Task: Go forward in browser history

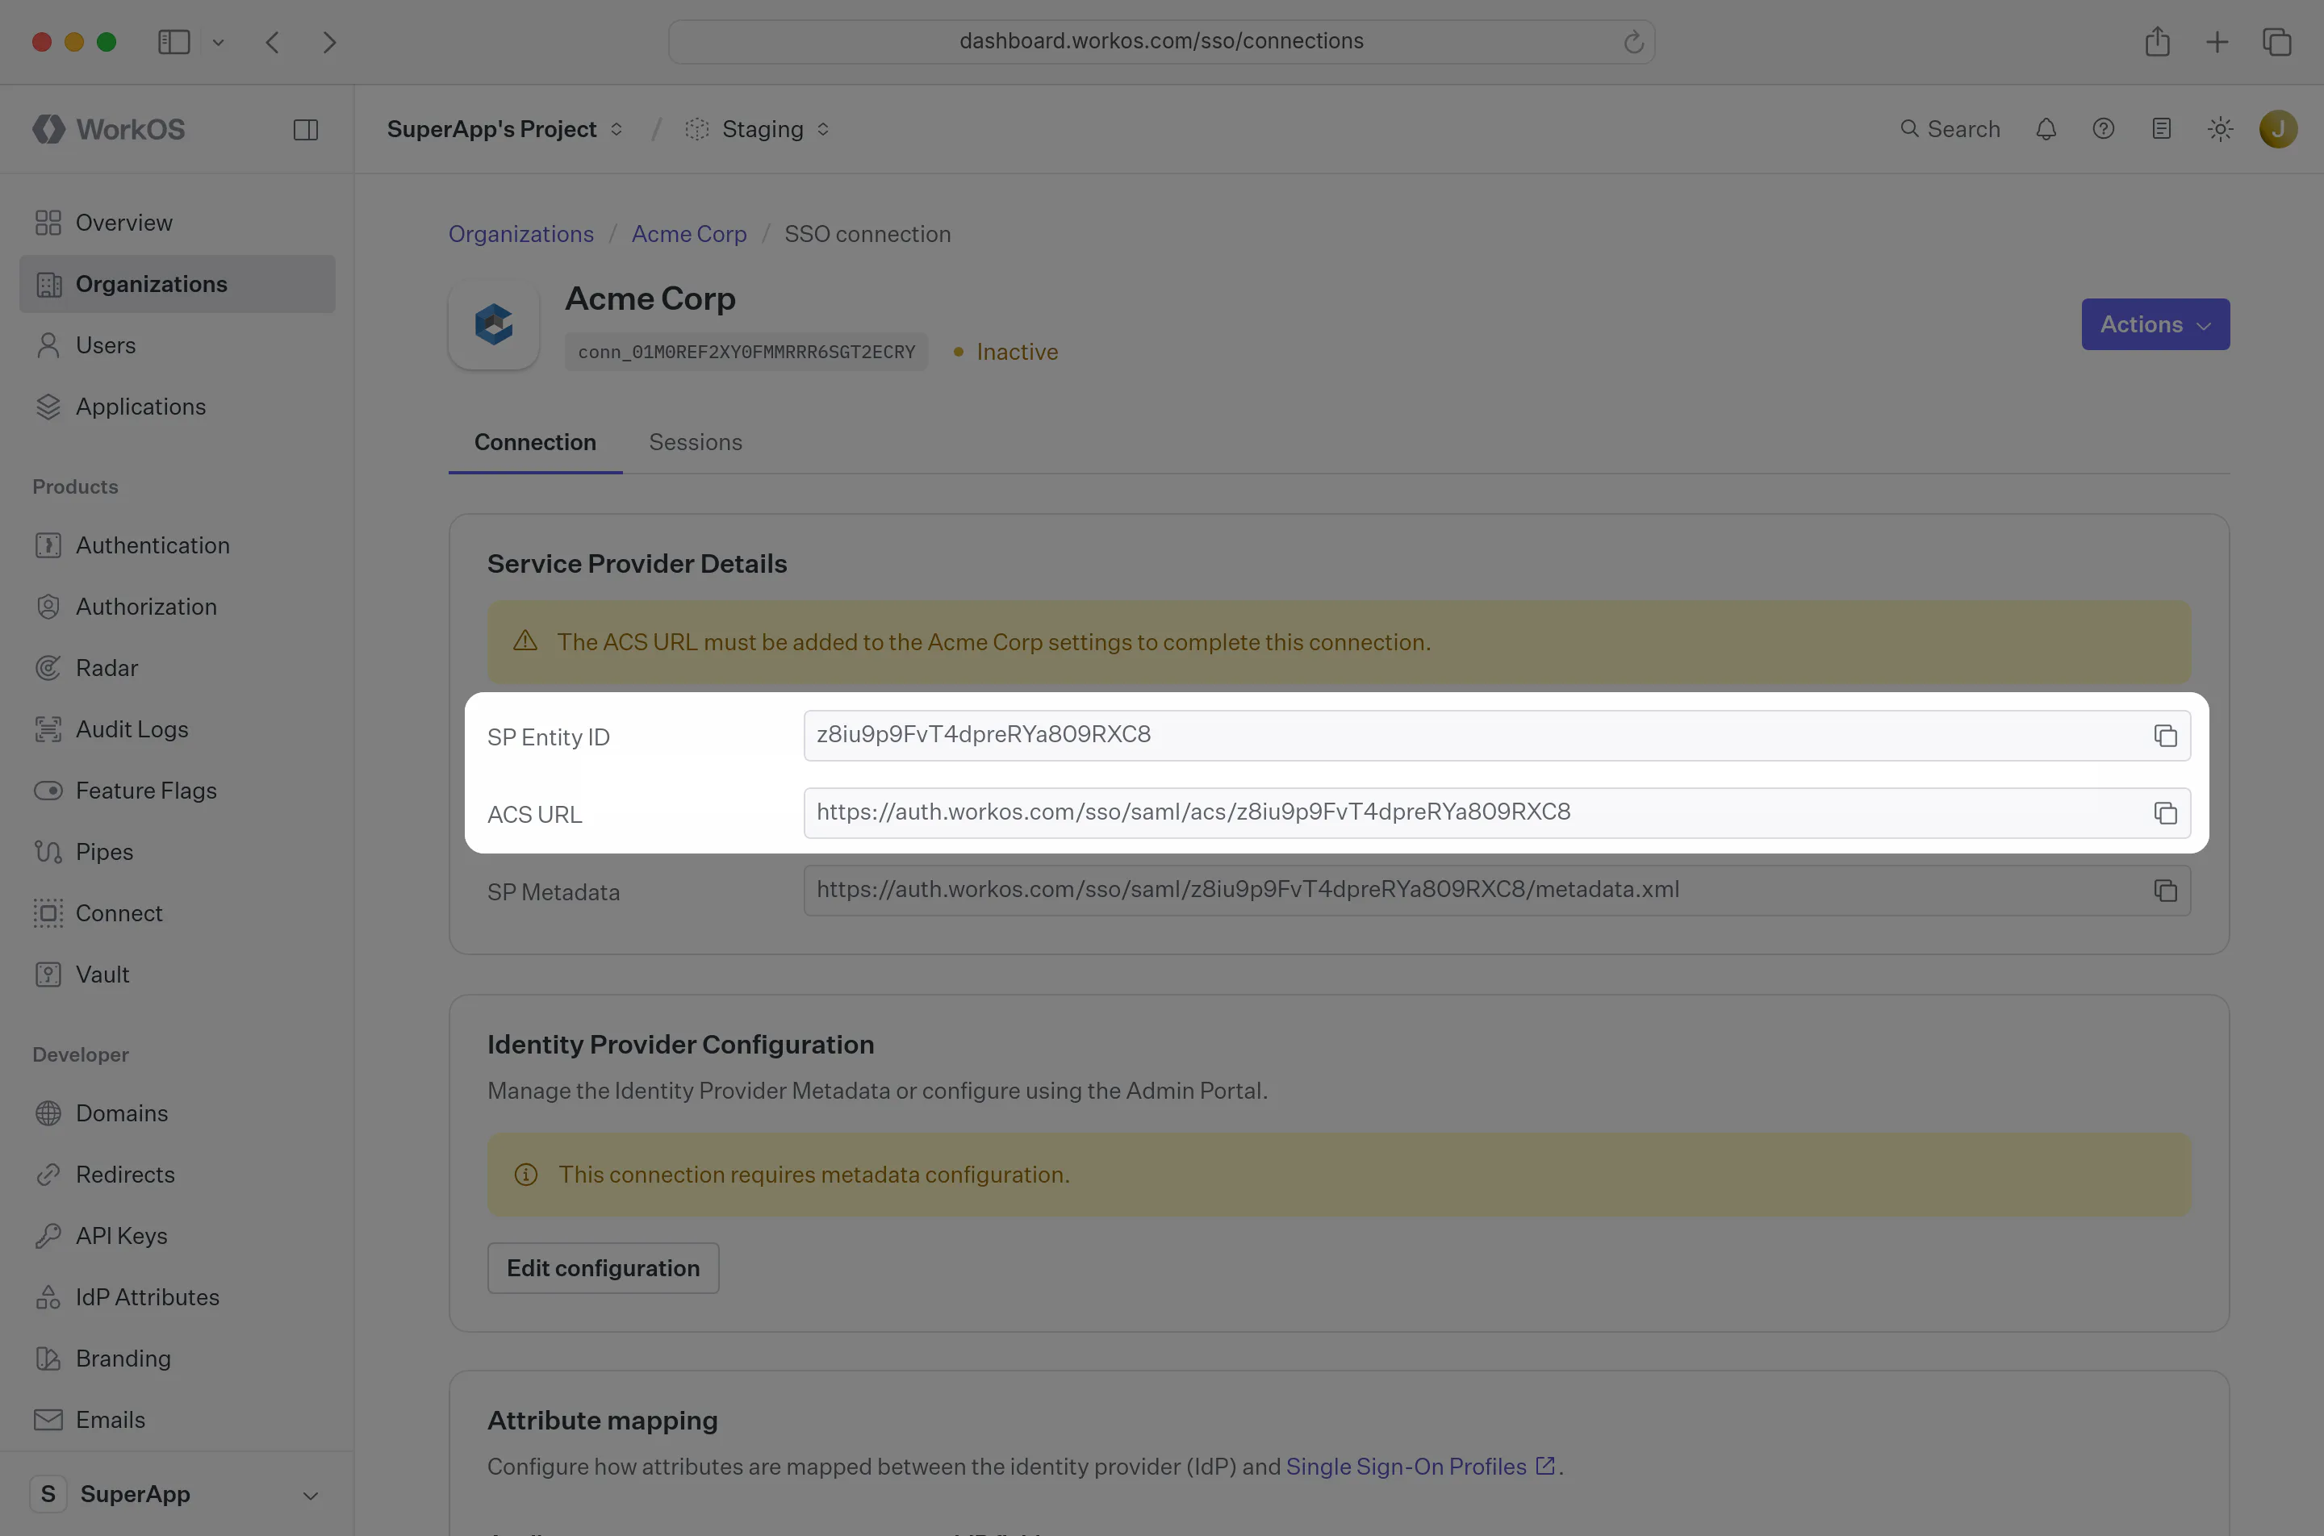Action: pos(329,42)
